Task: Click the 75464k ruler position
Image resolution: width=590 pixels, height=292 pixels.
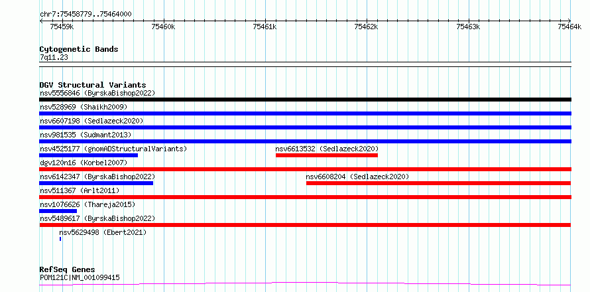Action: coord(569,27)
